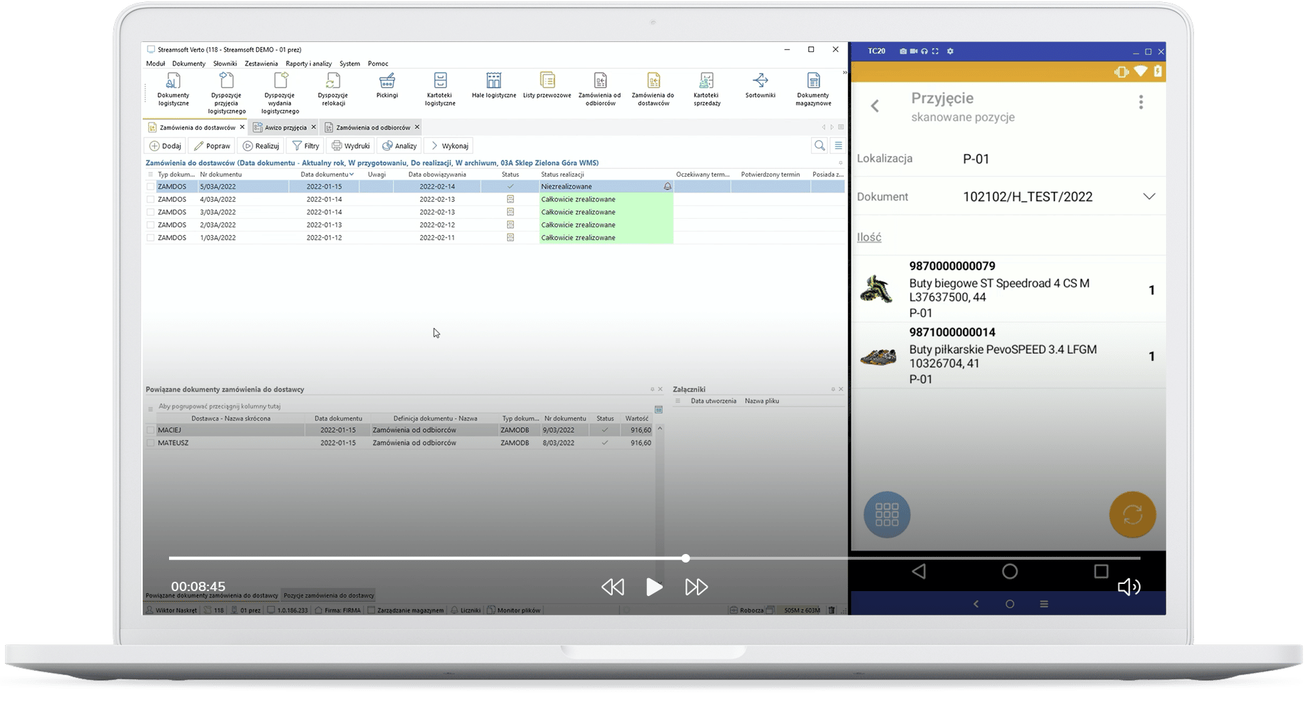Close the Zamówienia do dostawców tab
The height and width of the screenshot is (713, 1311).
242,128
